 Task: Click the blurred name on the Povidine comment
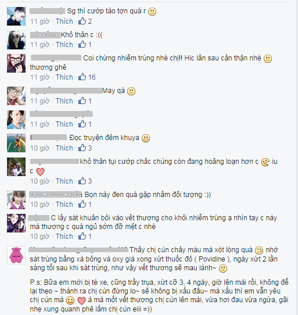tap(78, 250)
